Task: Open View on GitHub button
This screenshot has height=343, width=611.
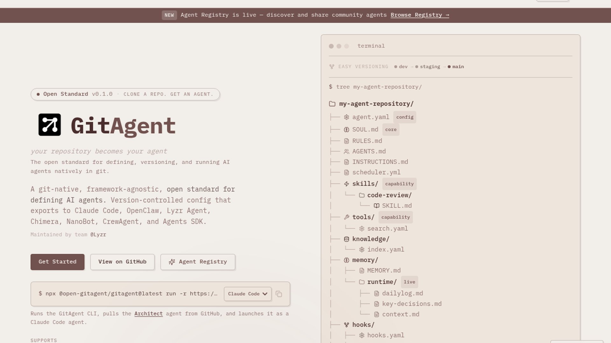Action: pos(122,262)
